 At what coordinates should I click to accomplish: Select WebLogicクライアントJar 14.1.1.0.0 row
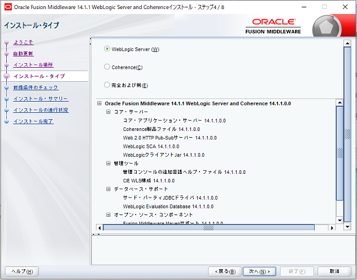click(x=164, y=155)
